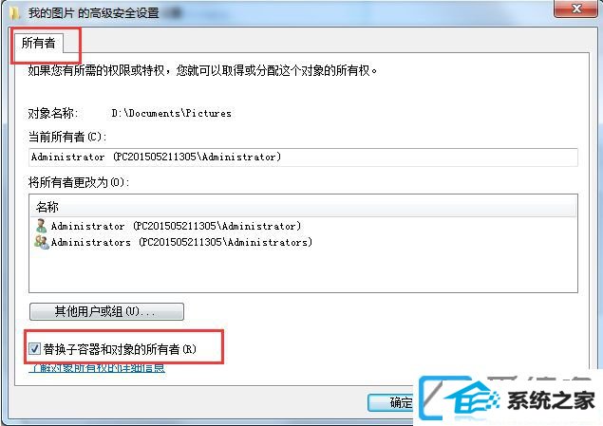Click the folder icon in title bar
The image size is (603, 426).
[x=14, y=12]
